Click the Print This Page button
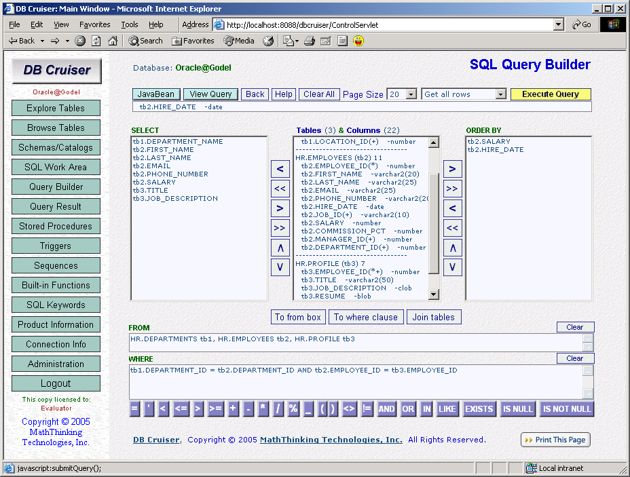This screenshot has height=477, width=630. (555, 440)
